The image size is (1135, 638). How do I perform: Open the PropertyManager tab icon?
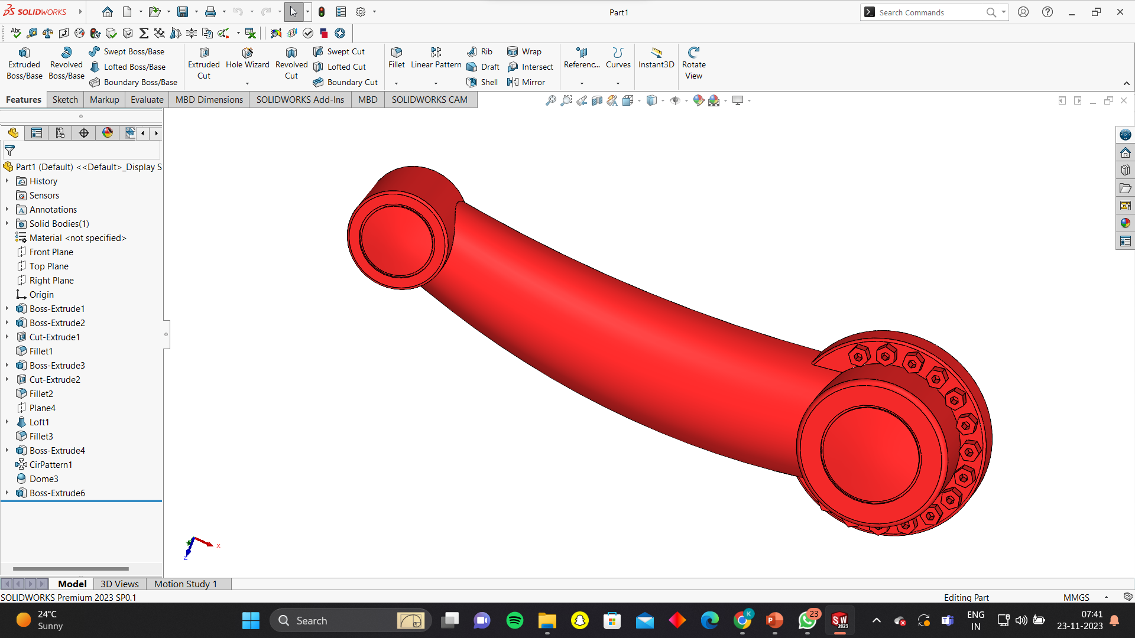tap(37, 133)
